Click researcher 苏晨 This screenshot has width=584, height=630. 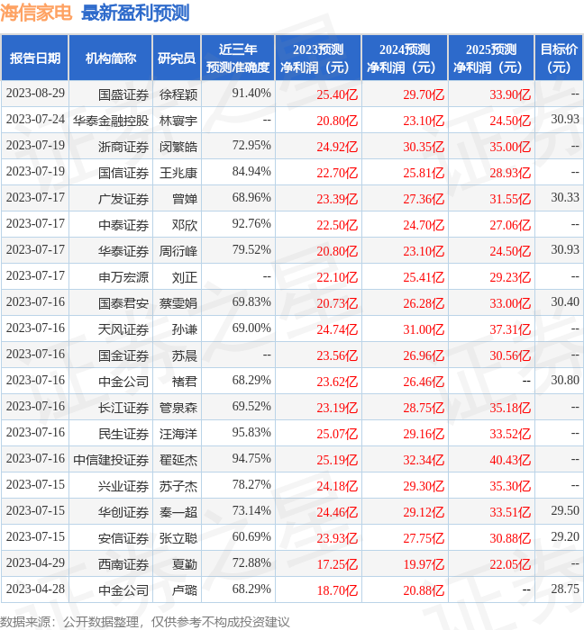point(185,355)
